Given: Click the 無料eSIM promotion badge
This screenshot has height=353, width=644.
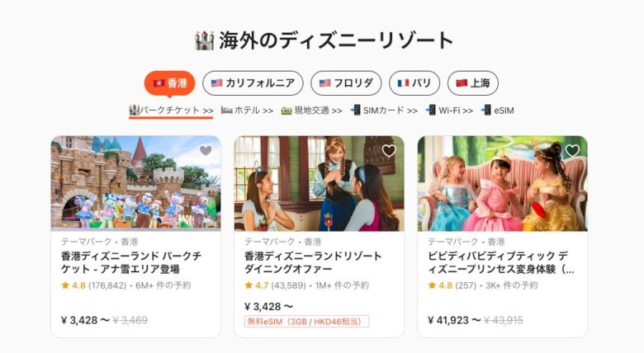Looking at the screenshot, I should tap(307, 322).
